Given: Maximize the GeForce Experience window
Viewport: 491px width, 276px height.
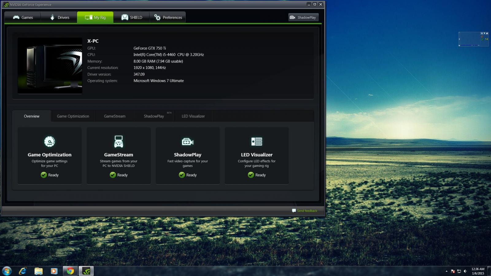Looking at the screenshot, I should (315, 4).
